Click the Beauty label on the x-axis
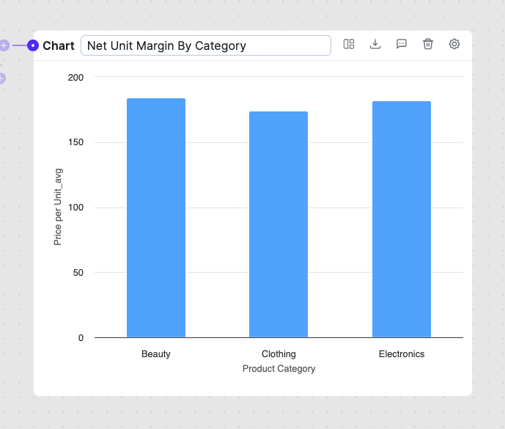 pos(156,354)
